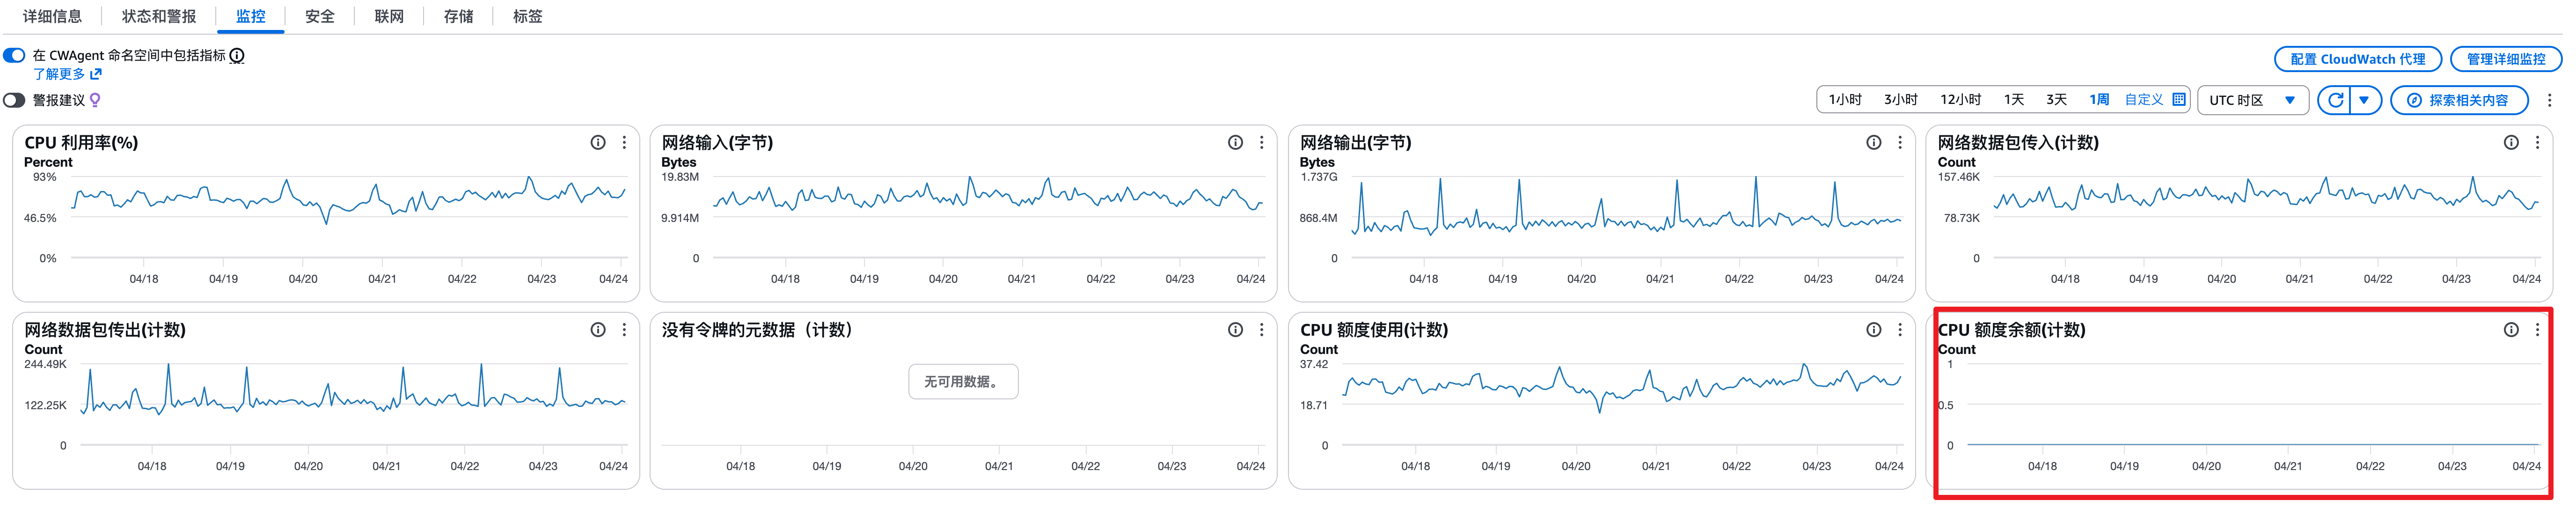This screenshot has width=2576, height=530.
Task: Open three-dot menu on 网络输入 chart
Action: pyautogui.click(x=1262, y=143)
